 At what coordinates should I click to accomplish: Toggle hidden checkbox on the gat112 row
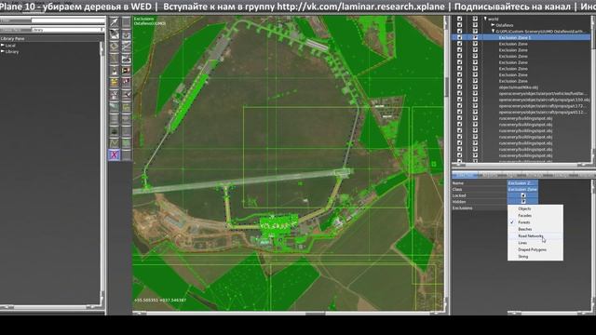(475, 112)
